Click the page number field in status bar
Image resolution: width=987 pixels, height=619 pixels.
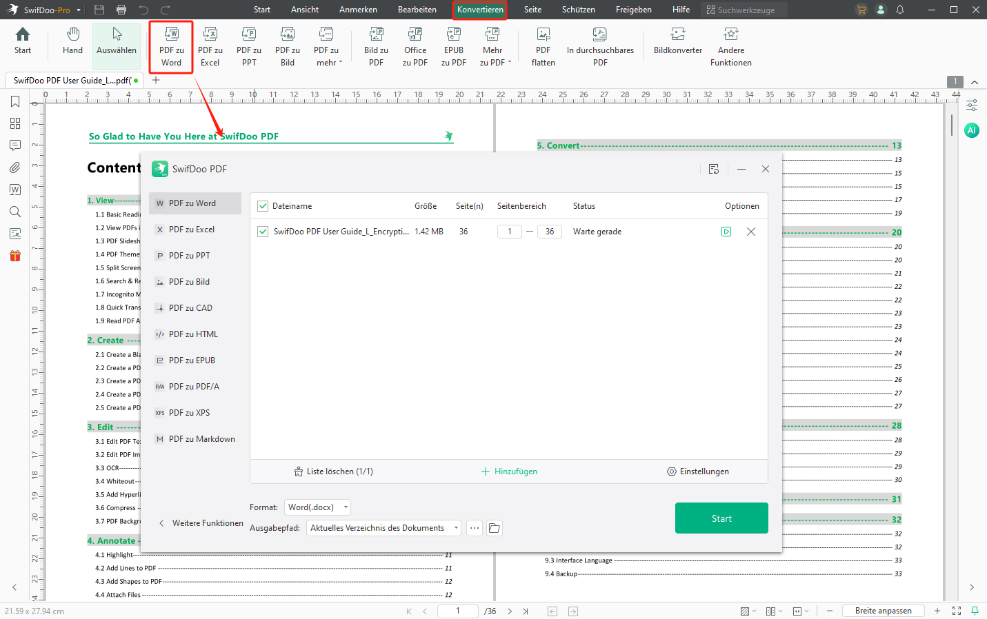(458, 611)
